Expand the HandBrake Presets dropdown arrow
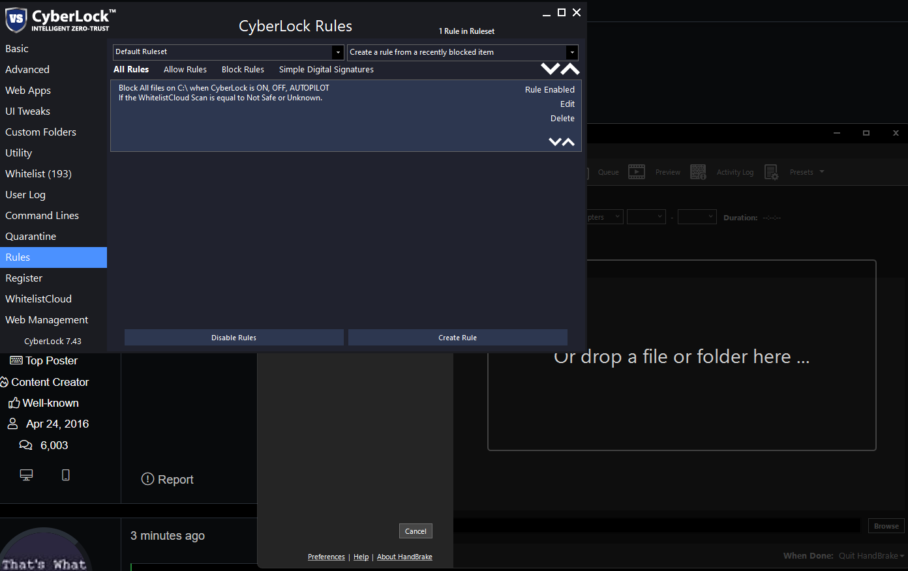This screenshot has width=908, height=571. tap(822, 172)
